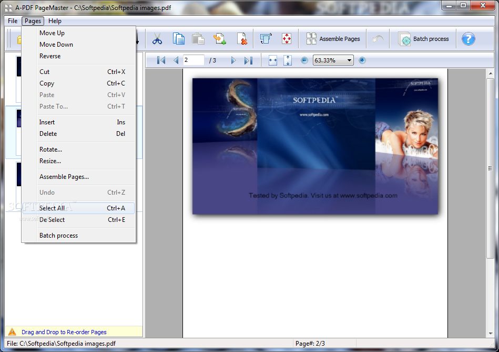Screen dimensions: 499x352
Task: Go to the previous page
Action: 176,60
